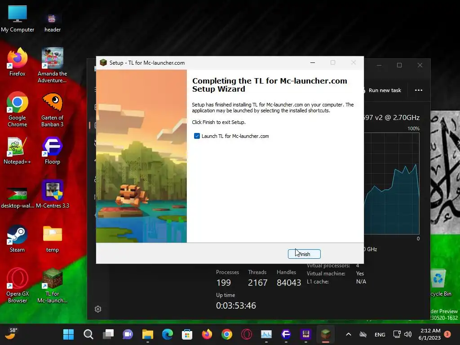Select the M-Centres 3.3 desktop icon
This screenshot has height=345, width=460.
[53, 194]
